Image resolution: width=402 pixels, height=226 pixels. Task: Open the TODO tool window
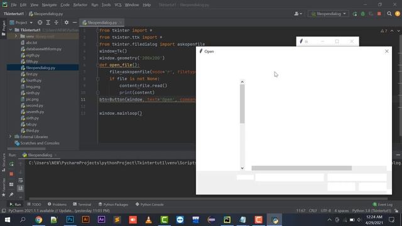(34, 205)
